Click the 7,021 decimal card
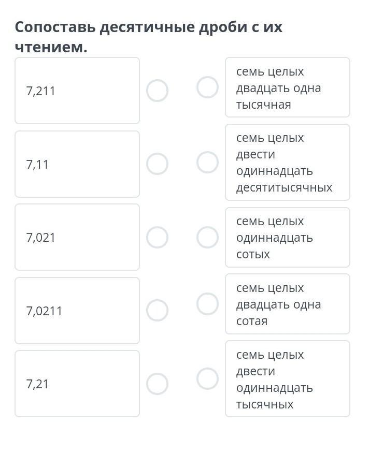The image size is (369, 454). 77,237
